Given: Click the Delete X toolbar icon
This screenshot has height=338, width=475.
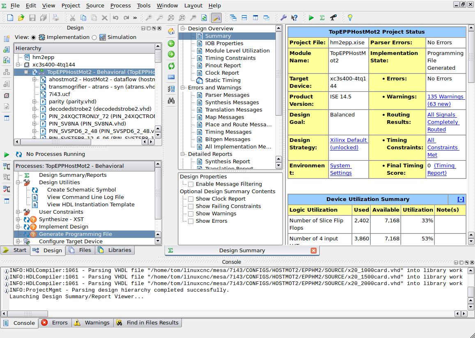Looking at the screenshot, I should tap(105, 18).
